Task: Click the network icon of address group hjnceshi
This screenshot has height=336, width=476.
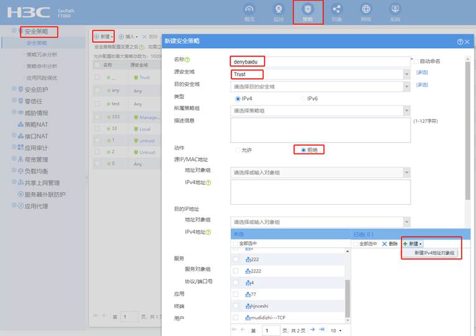Action: 248,306
